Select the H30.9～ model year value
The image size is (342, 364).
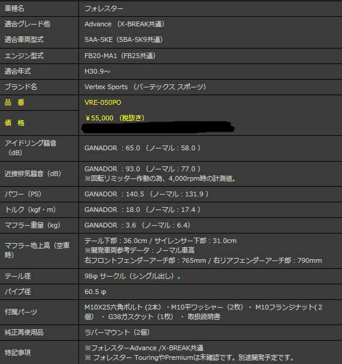click(x=97, y=71)
